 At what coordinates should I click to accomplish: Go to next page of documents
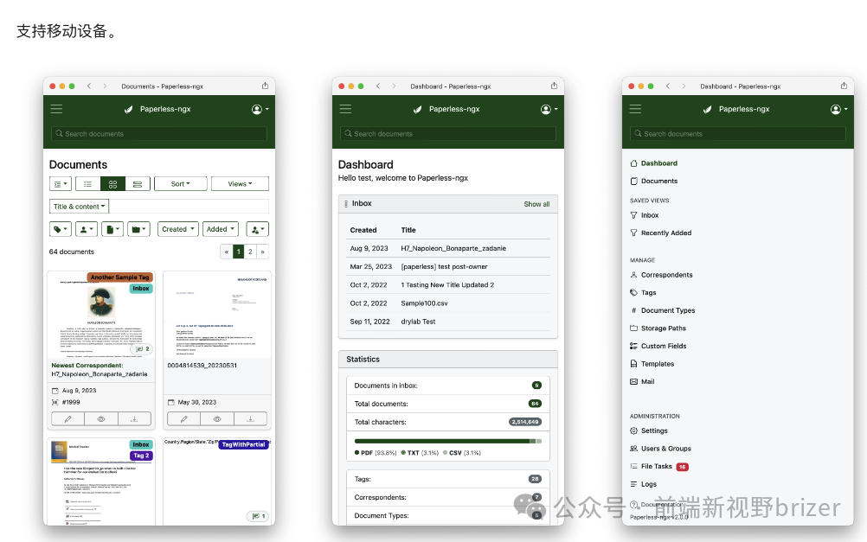pos(263,252)
